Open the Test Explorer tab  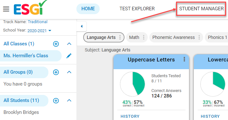(137, 9)
